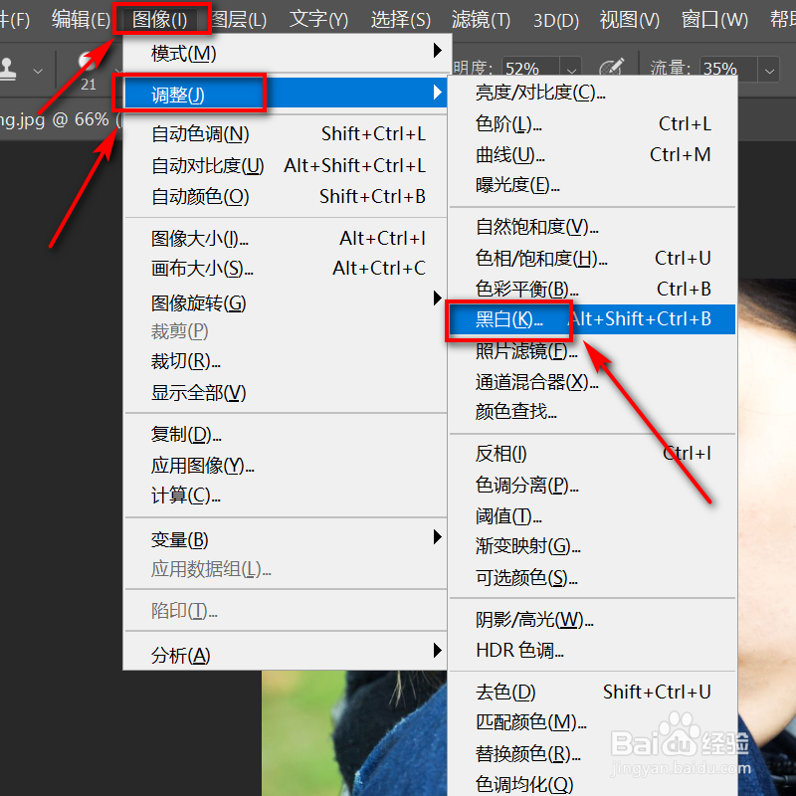
Task: Expand the 图像旋转(G) submenu
Action: (x=286, y=302)
